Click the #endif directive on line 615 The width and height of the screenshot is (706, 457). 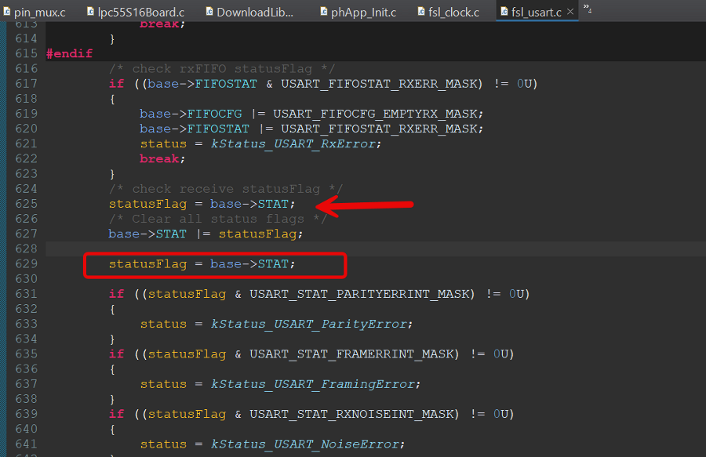point(69,53)
